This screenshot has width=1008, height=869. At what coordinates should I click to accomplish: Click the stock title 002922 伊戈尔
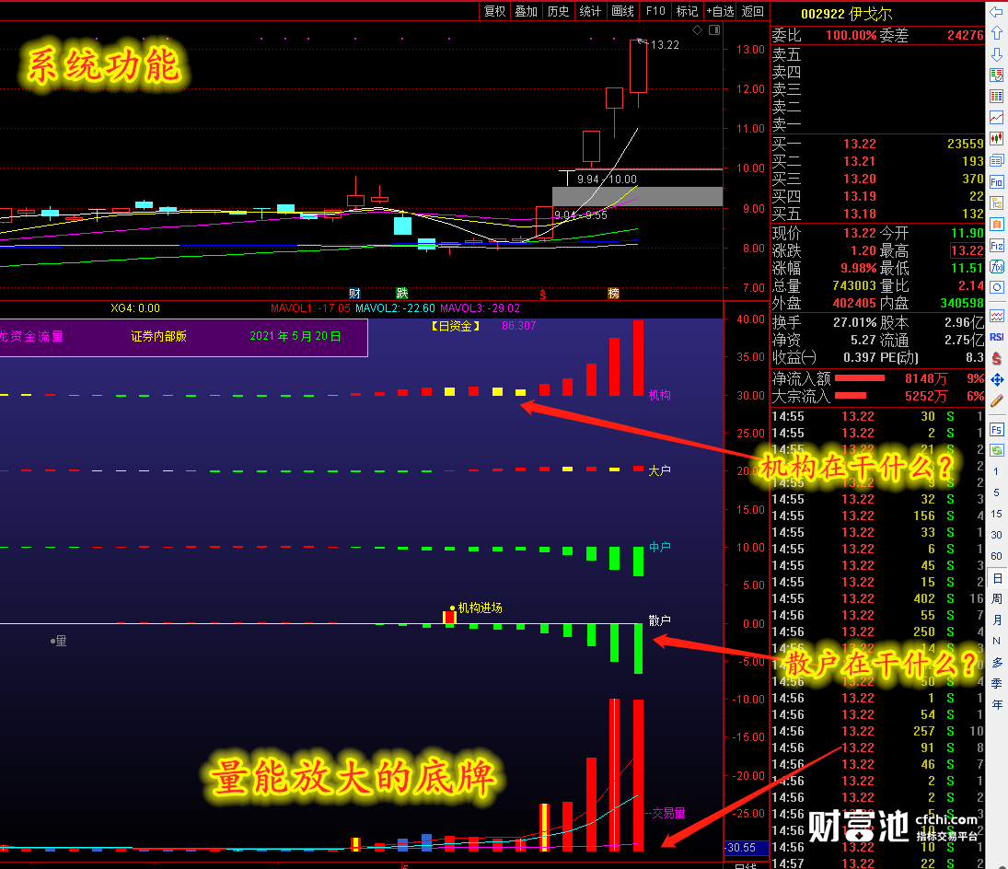[846, 14]
